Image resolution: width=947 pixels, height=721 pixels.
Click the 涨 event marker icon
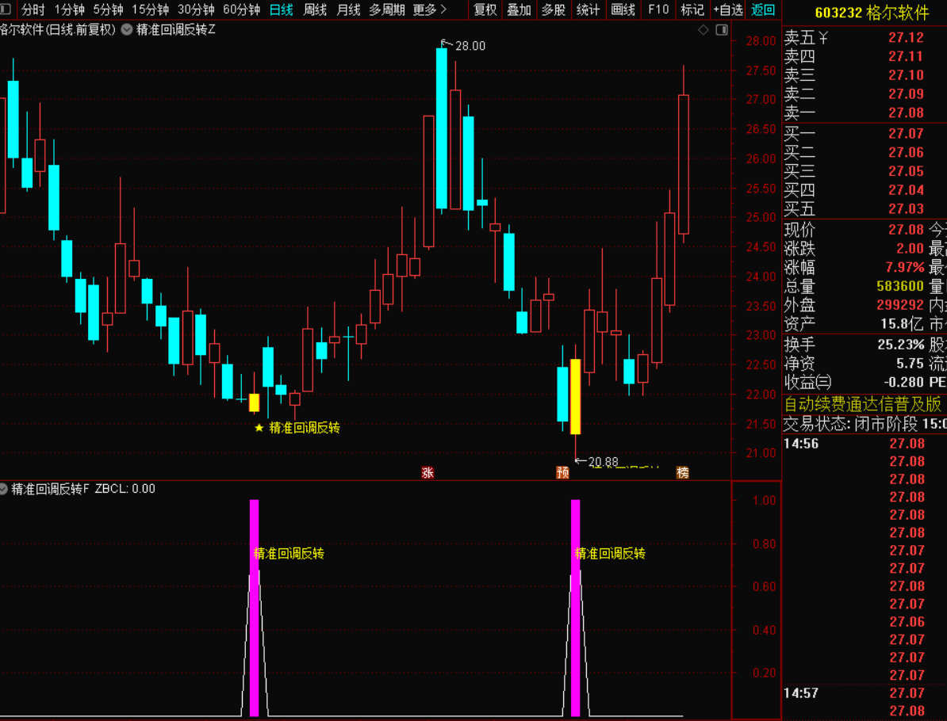(428, 473)
